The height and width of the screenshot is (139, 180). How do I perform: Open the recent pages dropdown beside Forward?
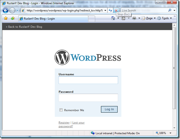17,11
